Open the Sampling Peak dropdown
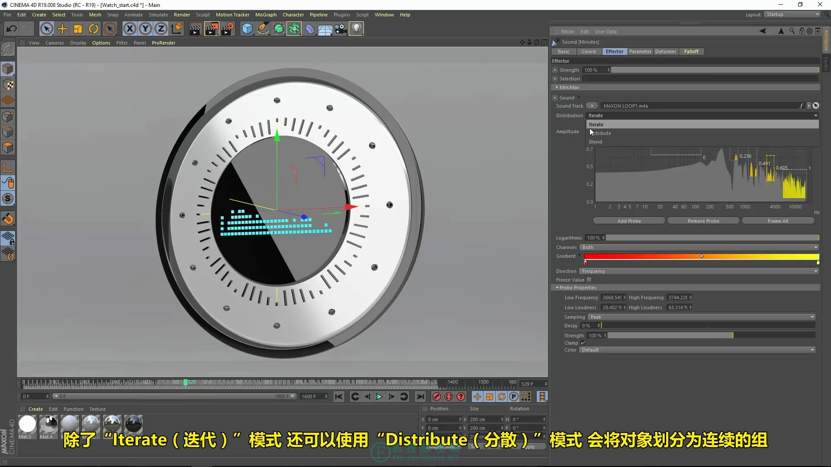The height and width of the screenshot is (467, 831). 702,317
